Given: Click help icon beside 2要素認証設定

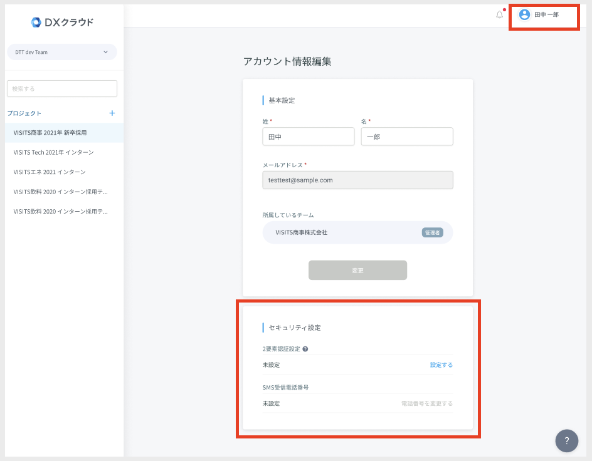Looking at the screenshot, I should (x=305, y=349).
